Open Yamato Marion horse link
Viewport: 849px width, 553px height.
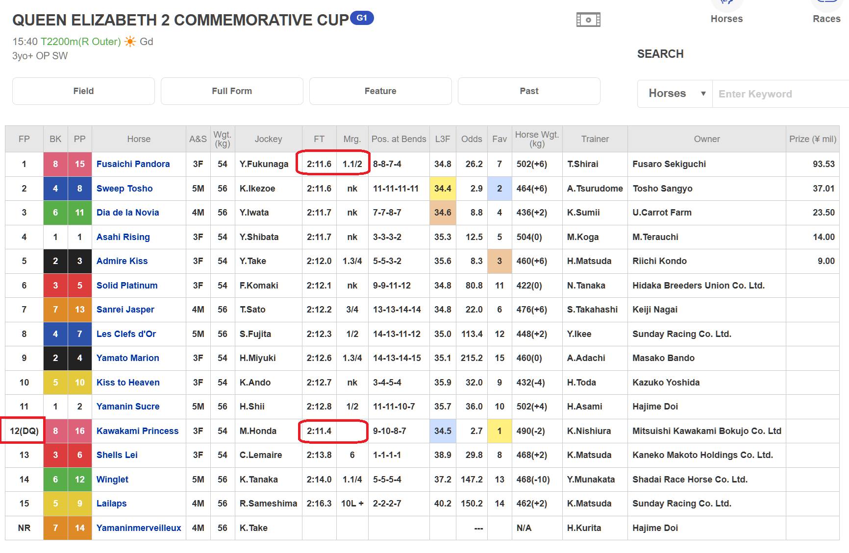click(x=127, y=358)
